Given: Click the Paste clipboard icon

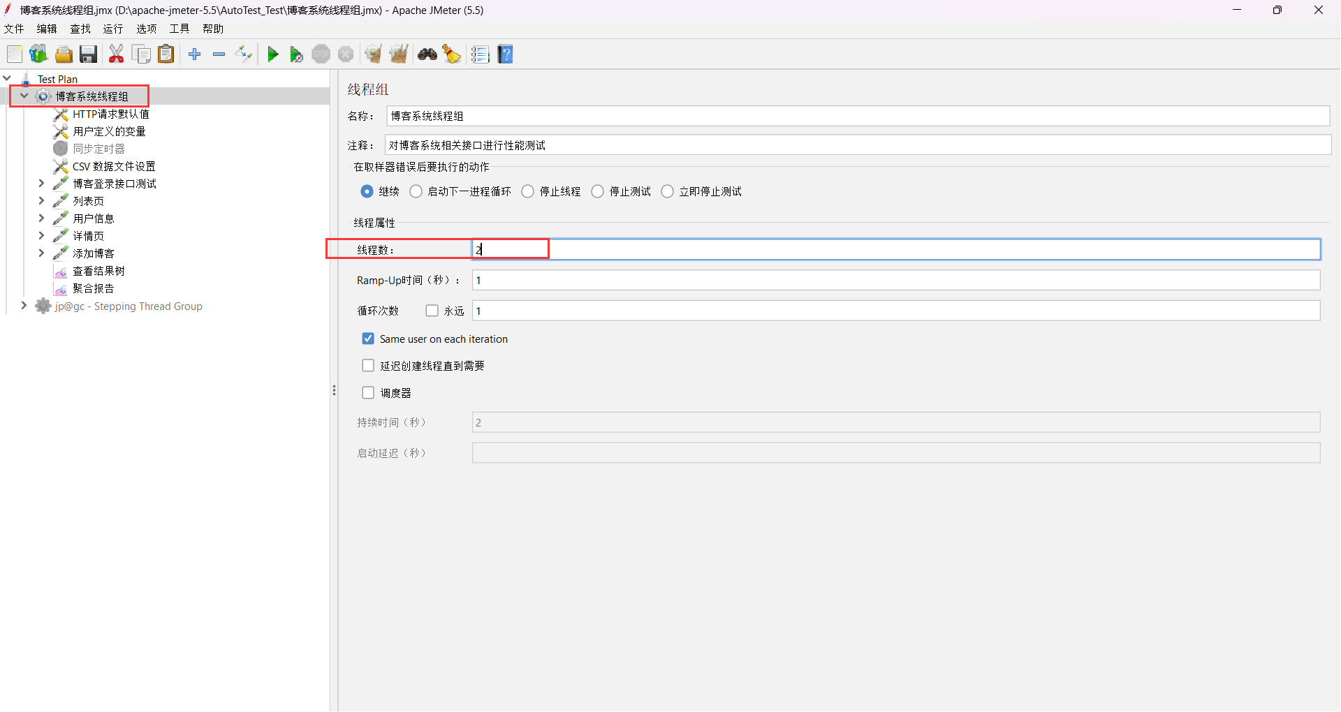Looking at the screenshot, I should point(166,54).
